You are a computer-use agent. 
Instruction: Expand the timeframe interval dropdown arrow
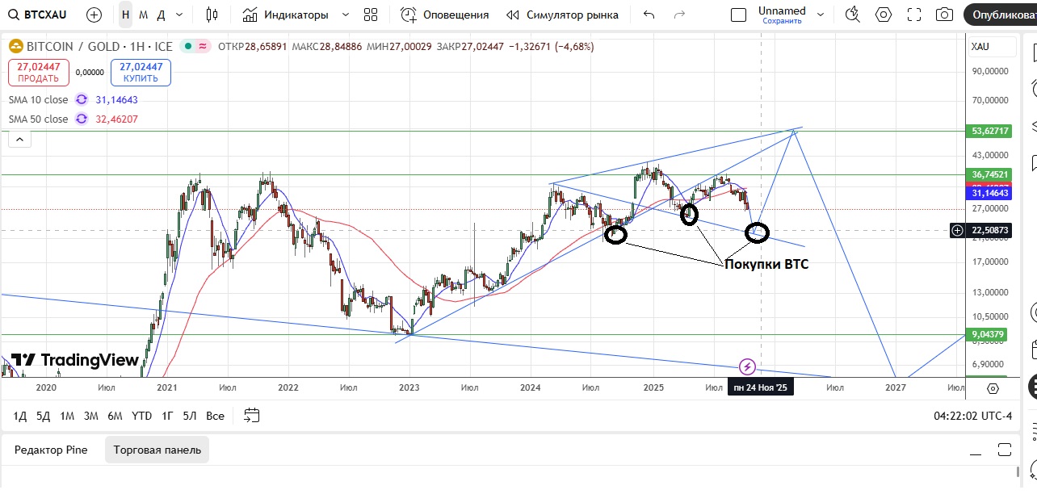click(x=179, y=15)
